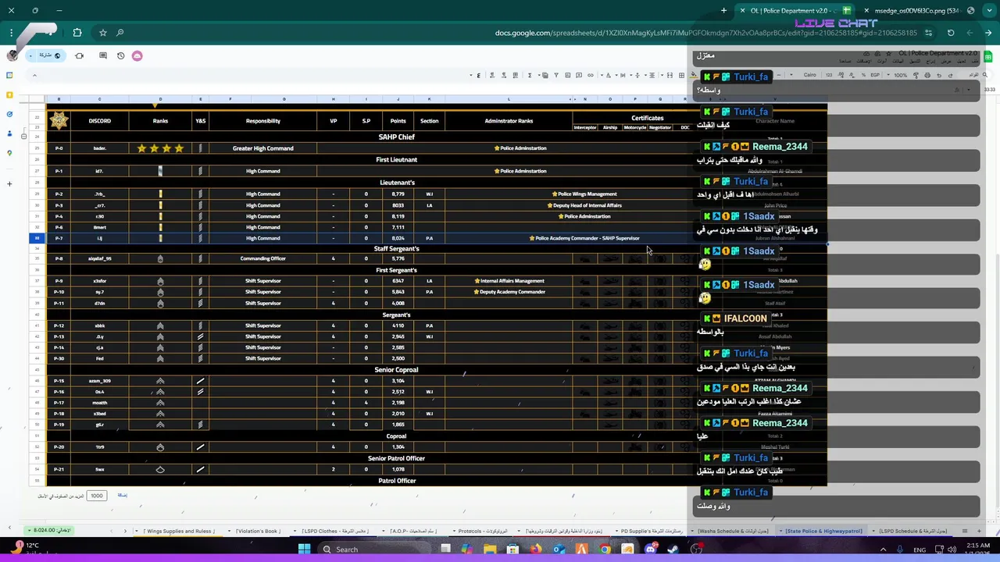Open the all sheets list icon
Image resolution: width=1000 pixels, height=562 pixels.
click(x=966, y=531)
